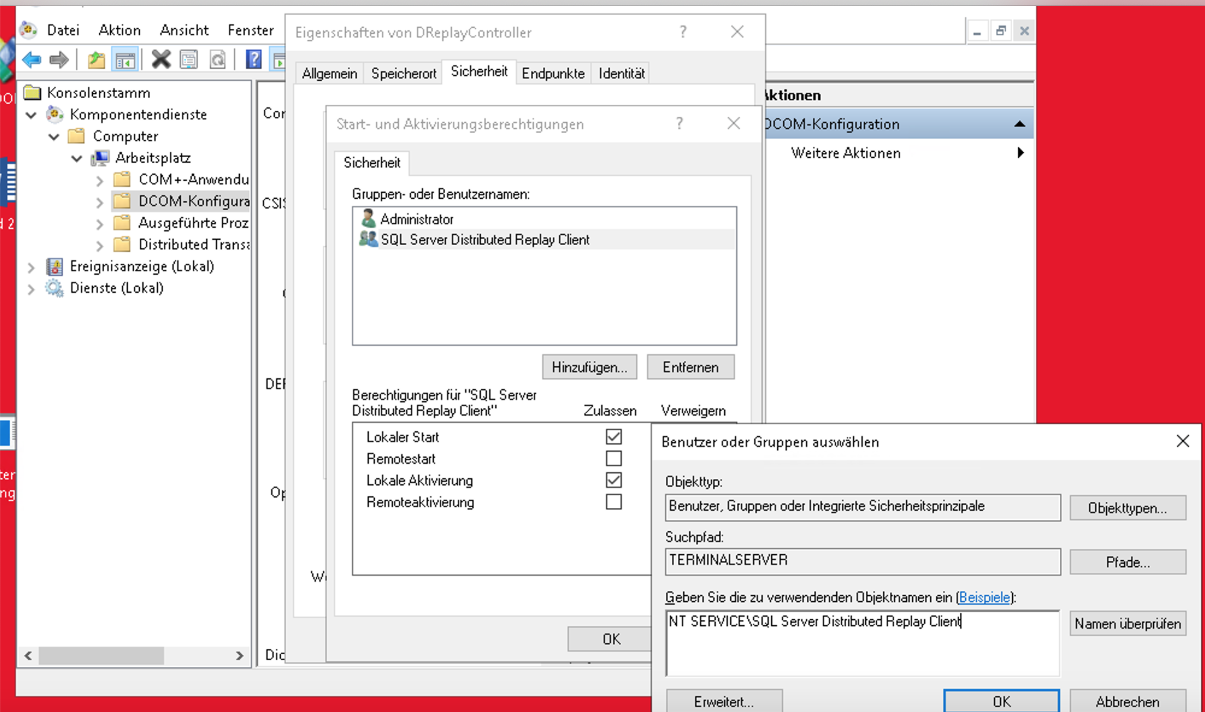The height and width of the screenshot is (712, 1205).
Task: Open the Datei menu
Action: 63,30
